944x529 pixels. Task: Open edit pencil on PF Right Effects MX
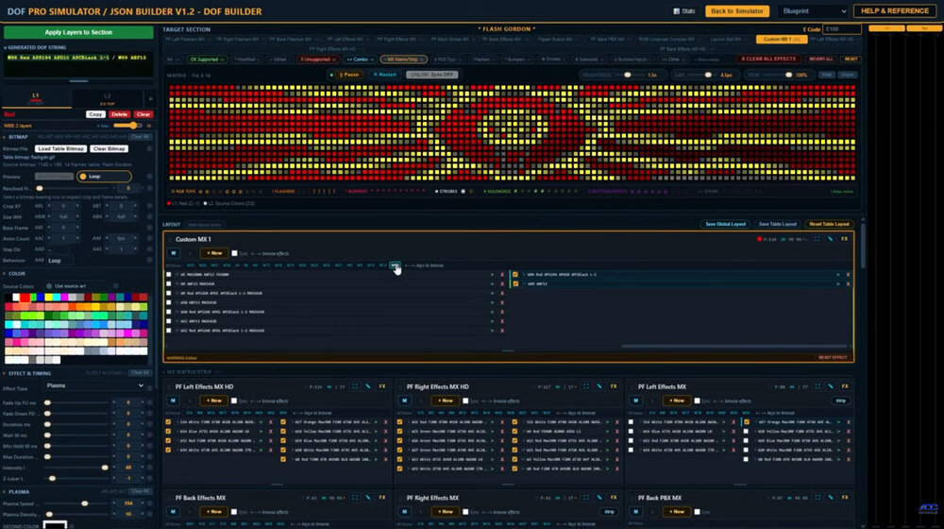599,498
